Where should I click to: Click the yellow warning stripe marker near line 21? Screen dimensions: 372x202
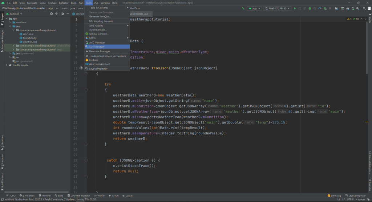tap(367, 122)
